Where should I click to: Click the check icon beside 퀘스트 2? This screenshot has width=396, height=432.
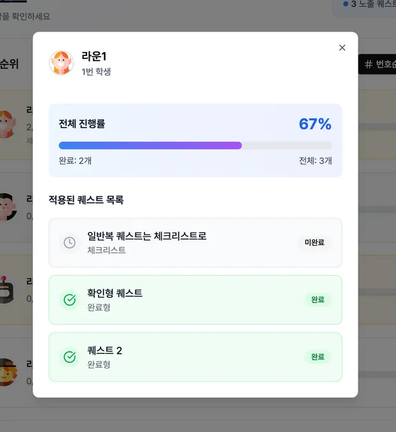tap(69, 357)
